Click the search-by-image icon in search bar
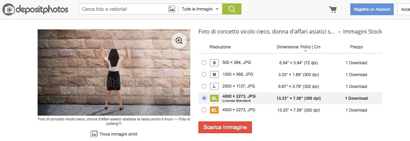The width and height of the screenshot is (410, 141). (172, 9)
